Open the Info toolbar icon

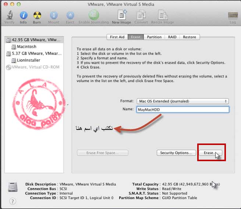click(24, 15)
